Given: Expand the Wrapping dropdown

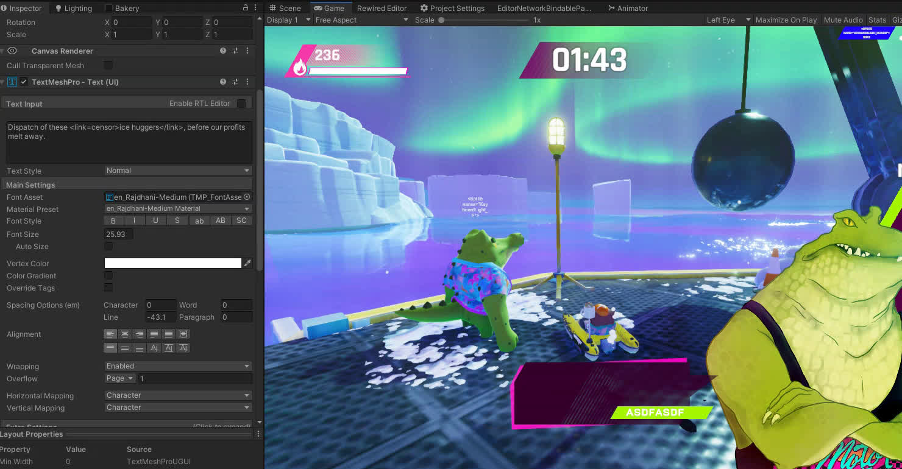Looking at the screenshot, I should (178, 366).
